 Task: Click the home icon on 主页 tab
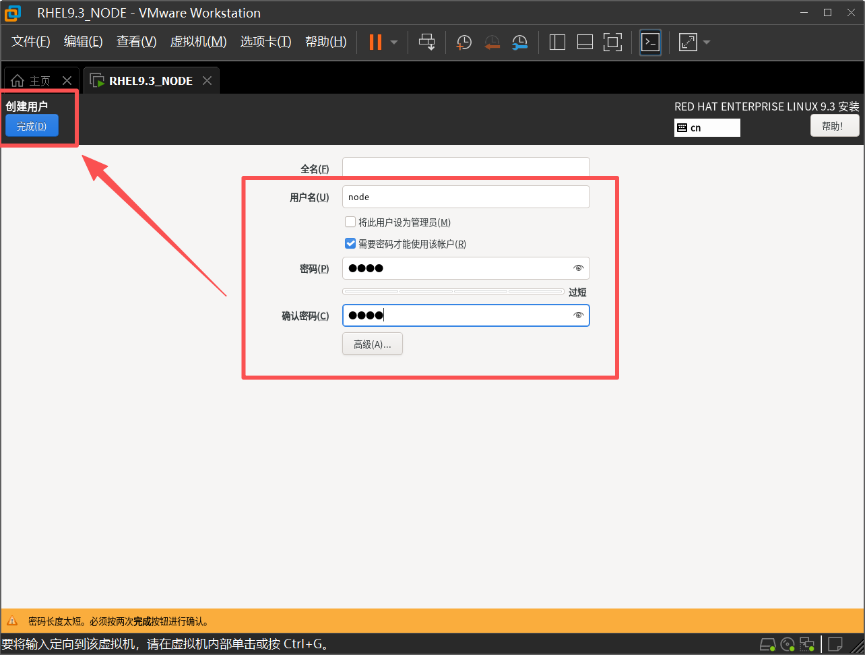point(18,81)
